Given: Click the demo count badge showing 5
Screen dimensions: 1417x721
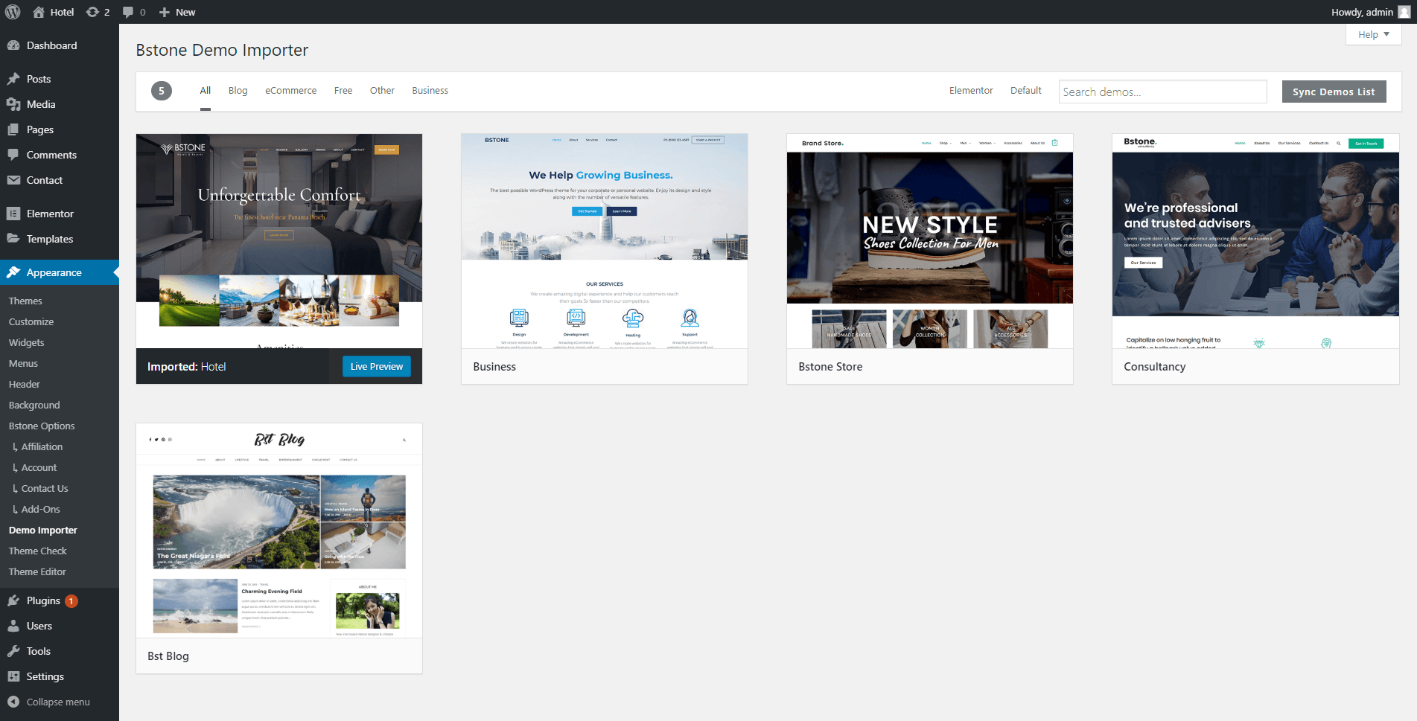Looking at the screenshot, I should [162, 91].
